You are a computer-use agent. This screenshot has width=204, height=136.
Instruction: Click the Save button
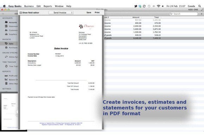[x=89, y=13]
